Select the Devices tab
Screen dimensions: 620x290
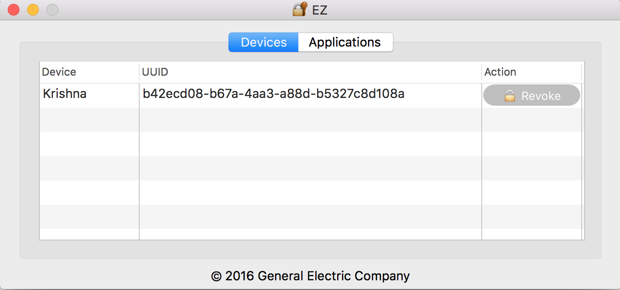click(263, 42)
